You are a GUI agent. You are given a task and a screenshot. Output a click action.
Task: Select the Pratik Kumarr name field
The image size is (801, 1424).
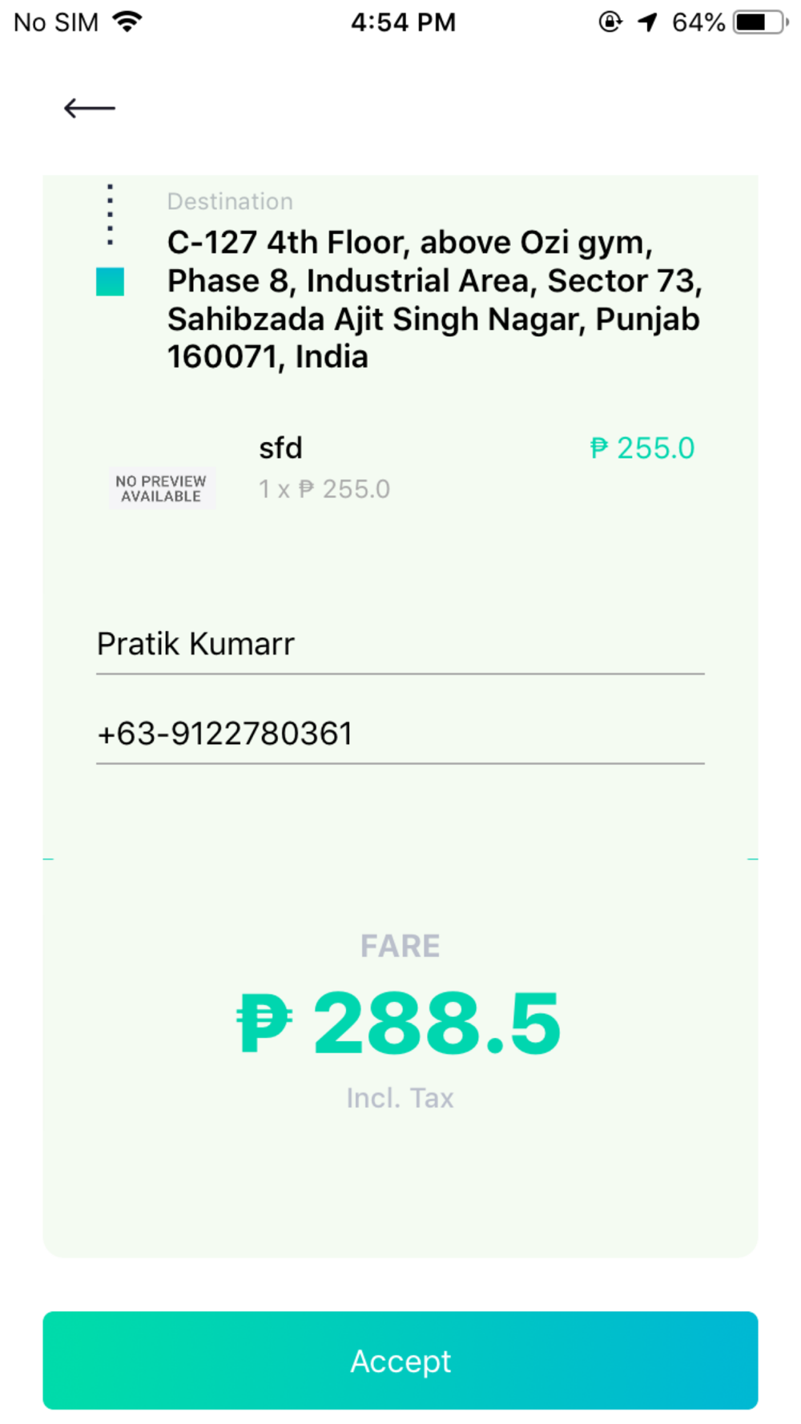[400, 645]
